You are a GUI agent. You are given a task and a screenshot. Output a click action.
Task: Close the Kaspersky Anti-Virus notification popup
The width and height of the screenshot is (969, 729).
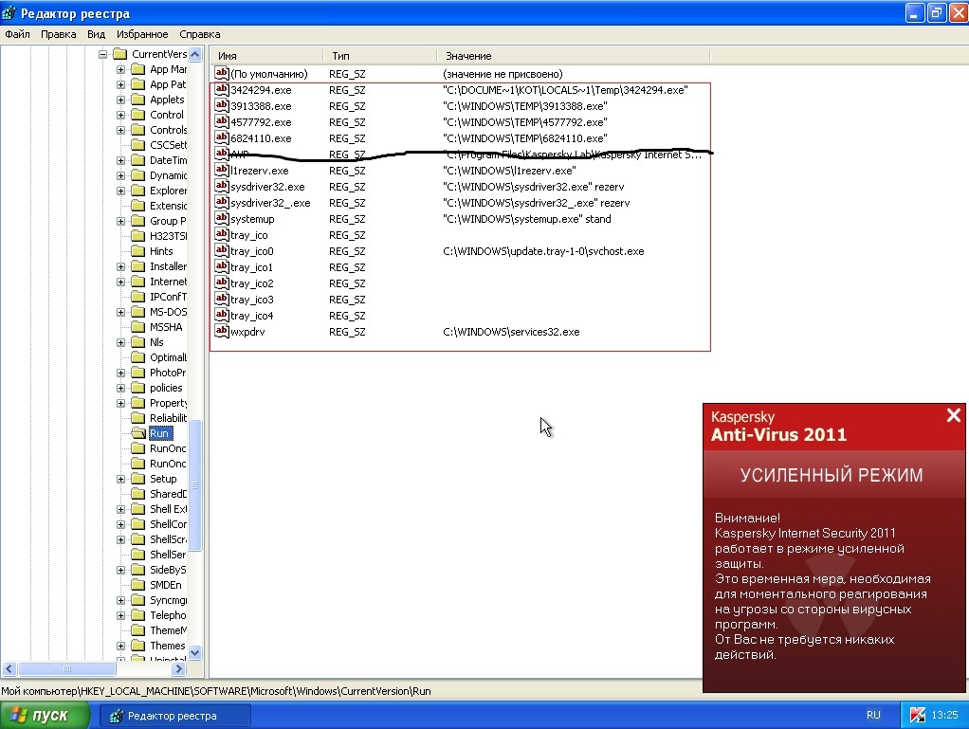[x=953, y=415]
